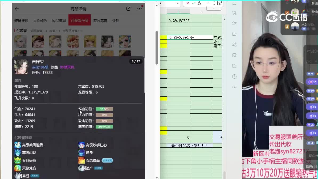This screenshot has width=318, height=179.
Task: Select the highlighted 召唤兽坐骑 tab
Action: (79, 20)
